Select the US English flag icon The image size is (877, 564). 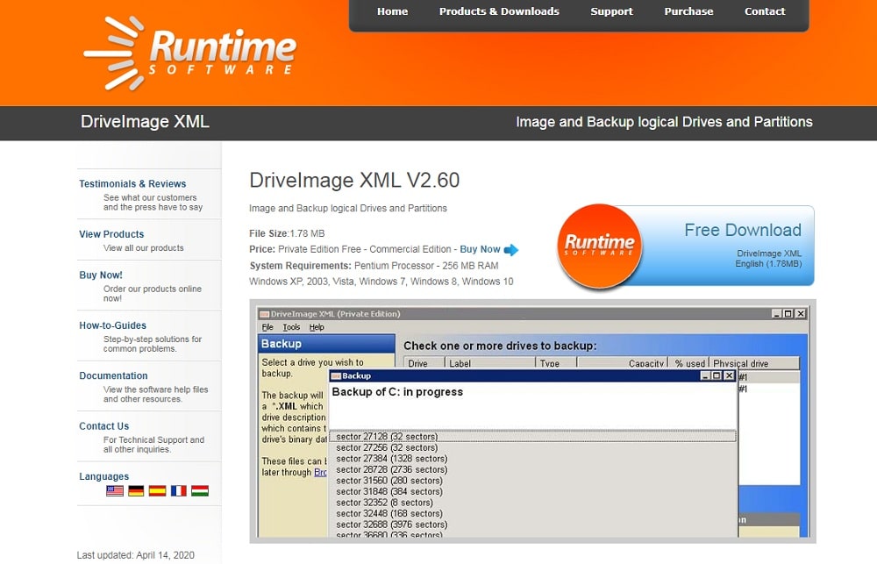click(x=115, y=490)
